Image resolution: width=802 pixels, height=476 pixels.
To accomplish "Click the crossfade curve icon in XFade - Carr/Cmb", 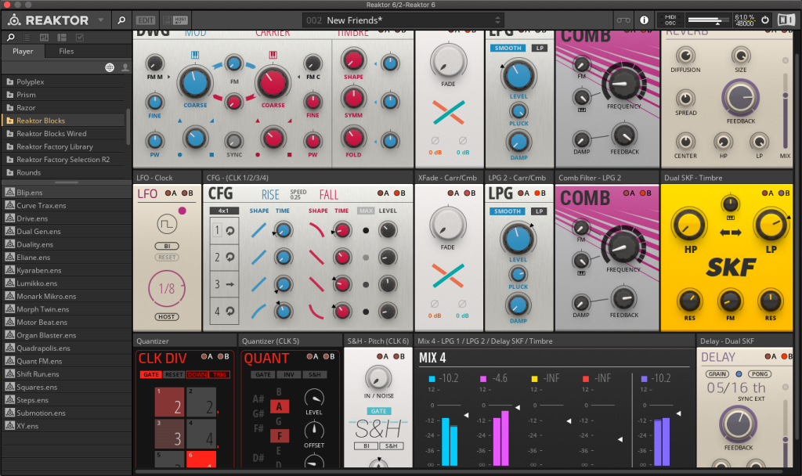I will [x=448, y=276].
